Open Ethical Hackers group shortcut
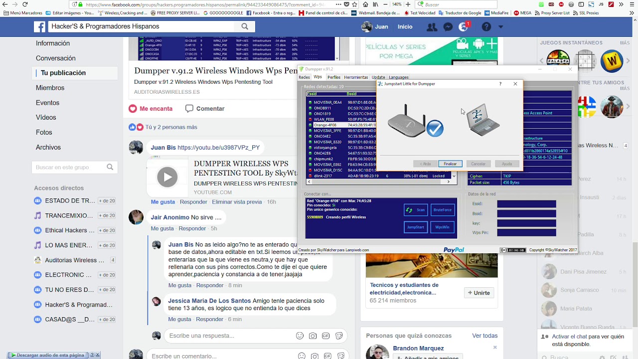This screenshot has height=359, width=638. point(70,230)
